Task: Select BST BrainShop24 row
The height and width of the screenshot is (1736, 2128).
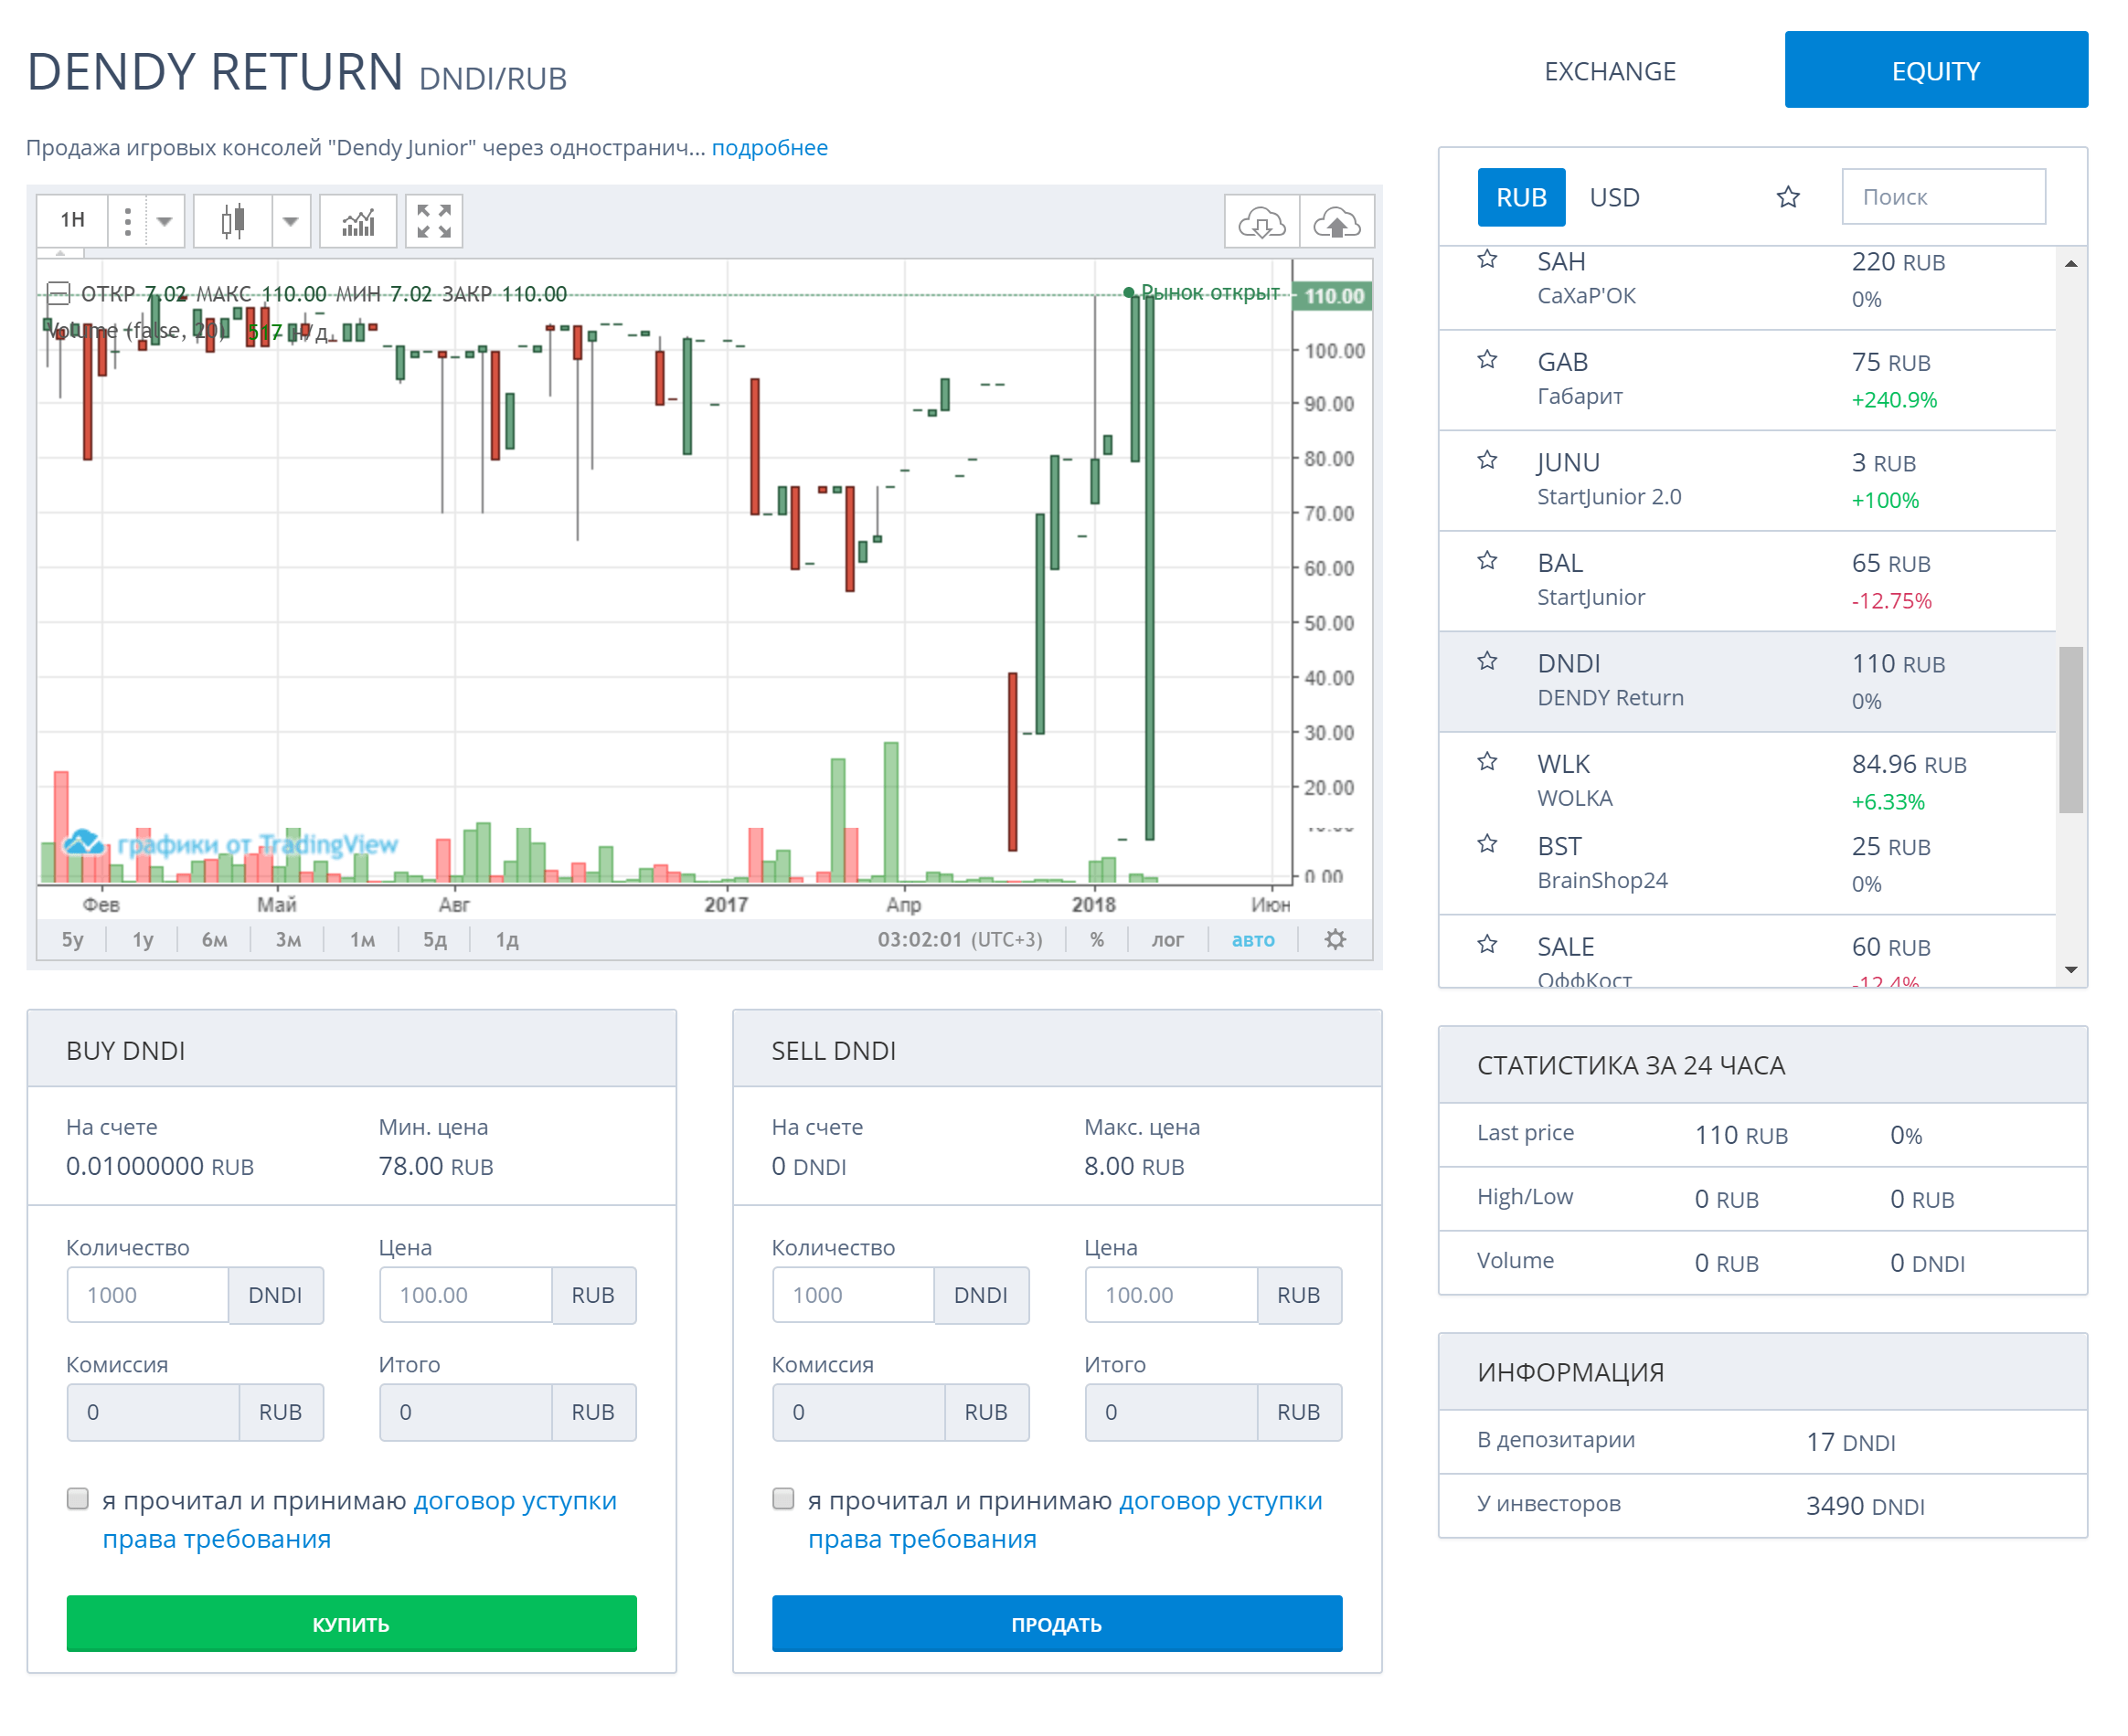Action: click(x=1749, y=865)
